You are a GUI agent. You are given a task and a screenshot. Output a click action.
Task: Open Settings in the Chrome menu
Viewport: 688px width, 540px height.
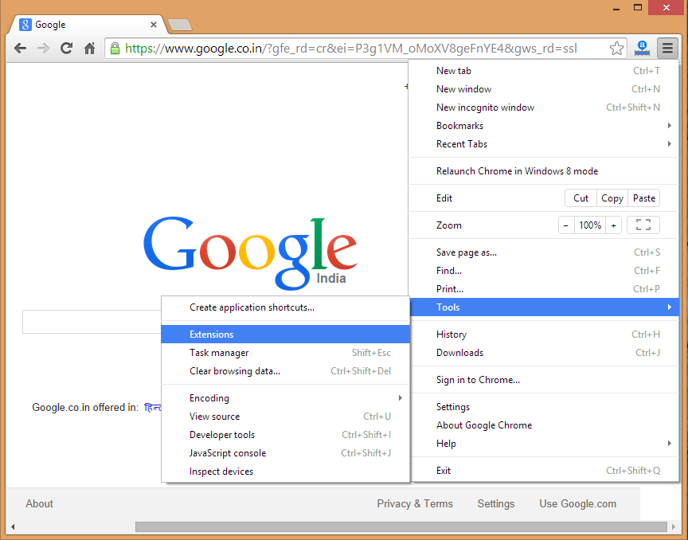[544, 407]
